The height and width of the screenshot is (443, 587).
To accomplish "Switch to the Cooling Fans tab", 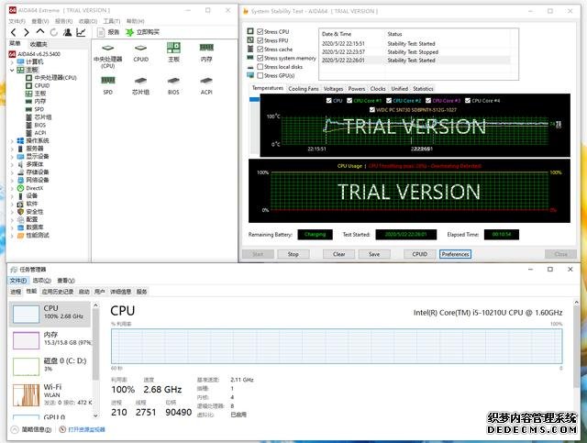I will (x=304, y=89).
